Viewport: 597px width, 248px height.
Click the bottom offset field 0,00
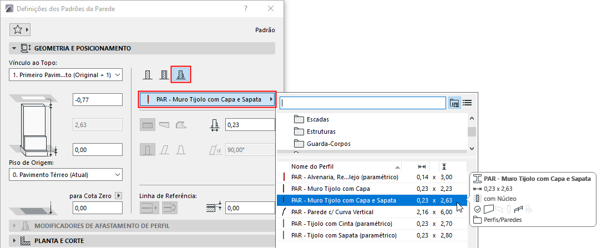coord(98,150)
